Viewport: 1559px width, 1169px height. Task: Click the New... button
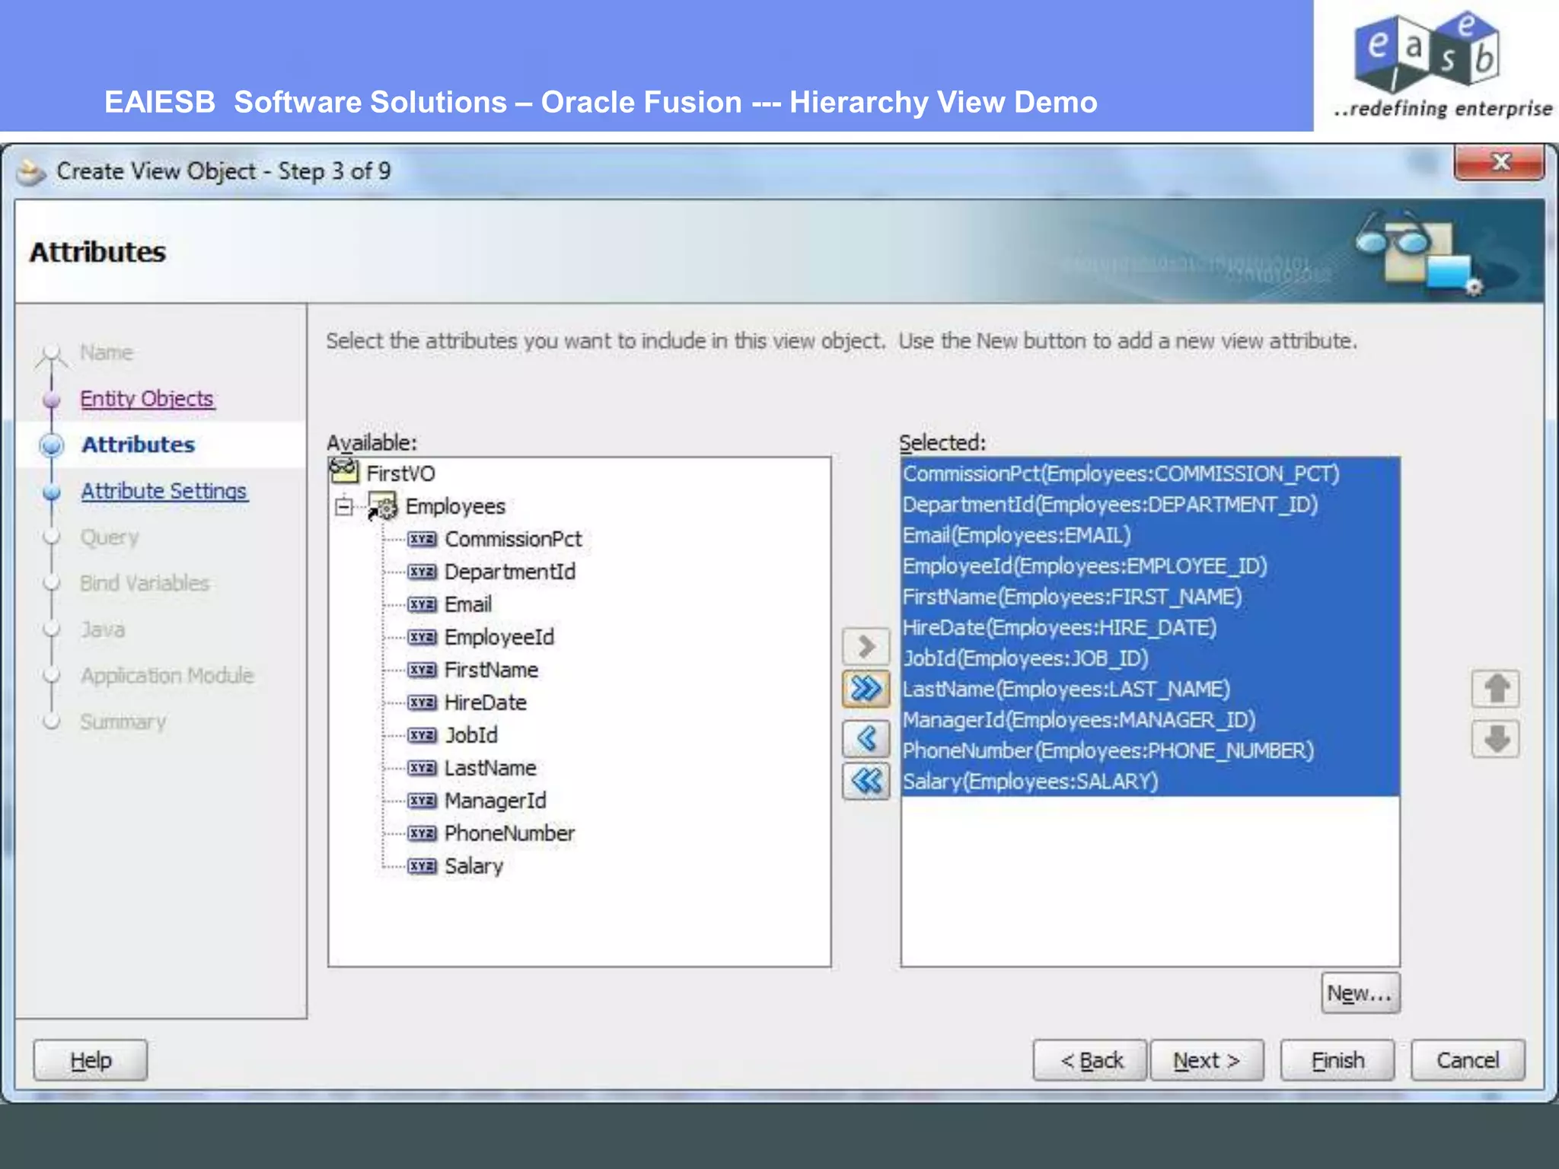[x=1360, y=993]
